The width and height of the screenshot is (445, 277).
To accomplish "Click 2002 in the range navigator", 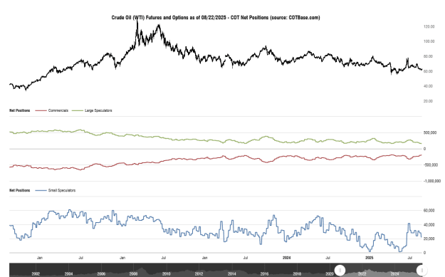I will coord(36,274).
